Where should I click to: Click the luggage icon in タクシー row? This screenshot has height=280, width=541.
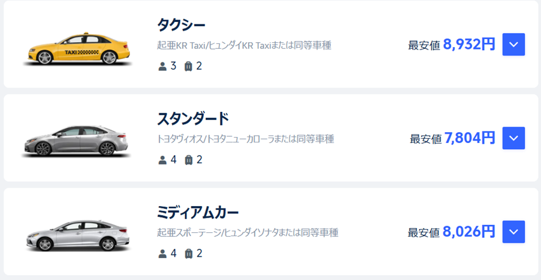tap(188, 66)
